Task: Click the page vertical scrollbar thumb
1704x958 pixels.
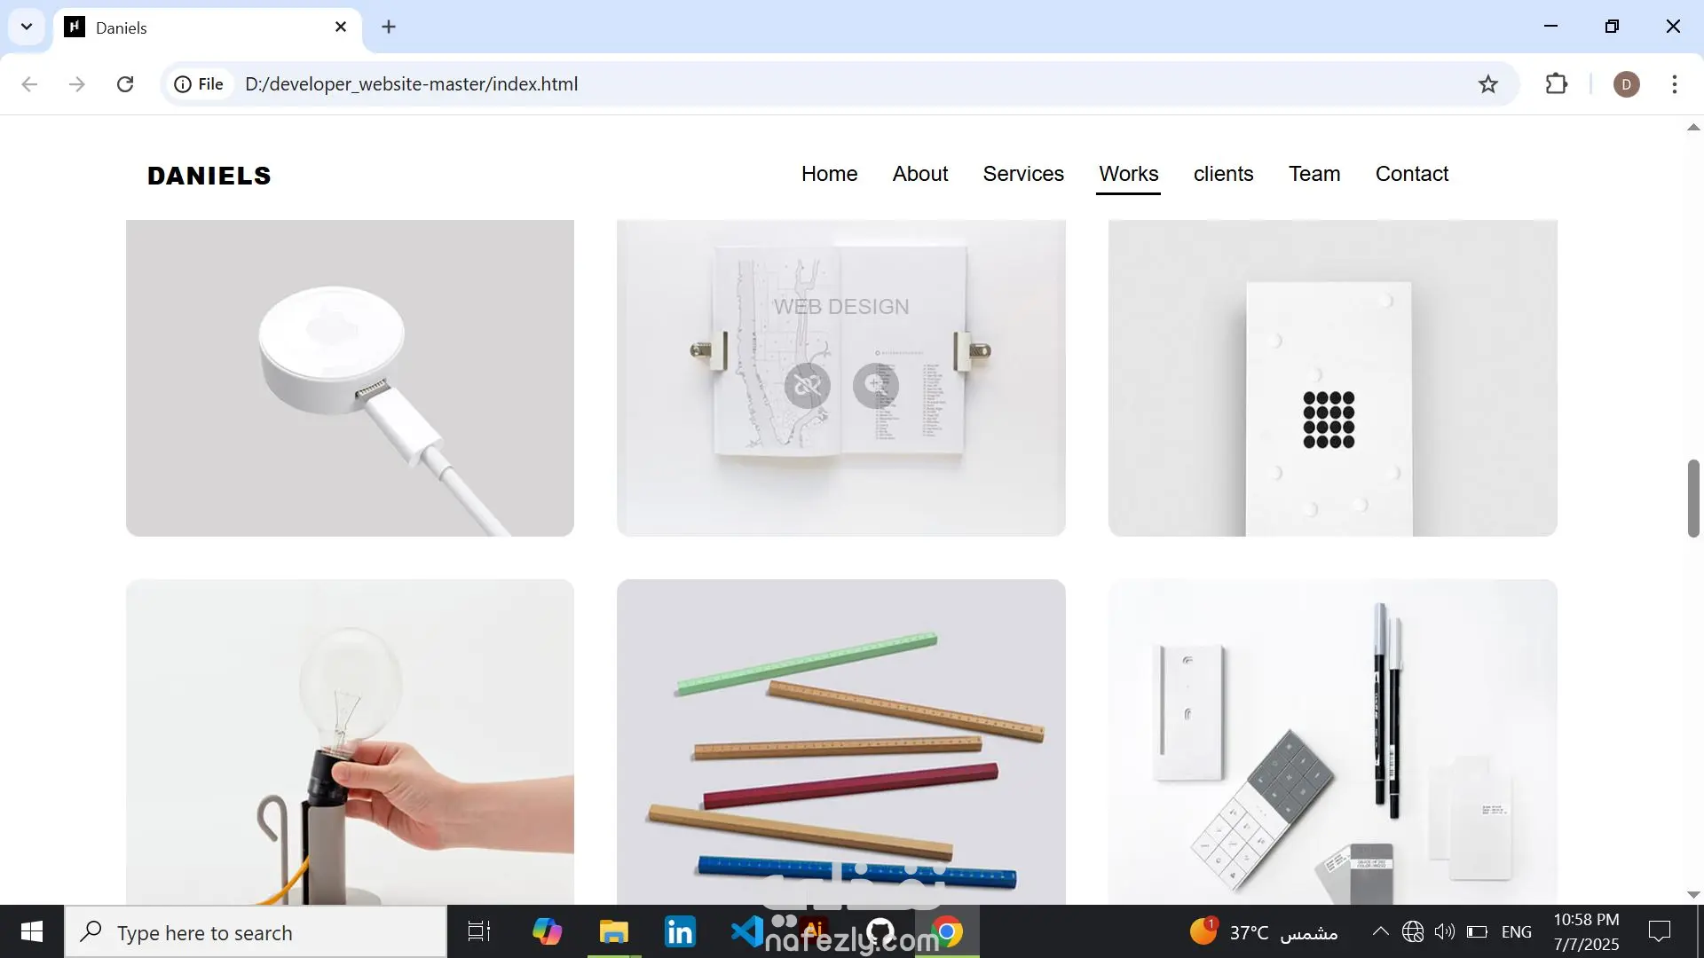Action: (x=1693, y=498)
